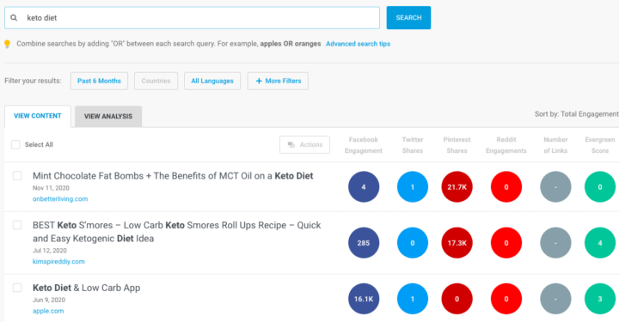Viewport: 619px width, 322px height.
Task: Click the Evergreen Score 4 green circle
Action: coord(600,243)
